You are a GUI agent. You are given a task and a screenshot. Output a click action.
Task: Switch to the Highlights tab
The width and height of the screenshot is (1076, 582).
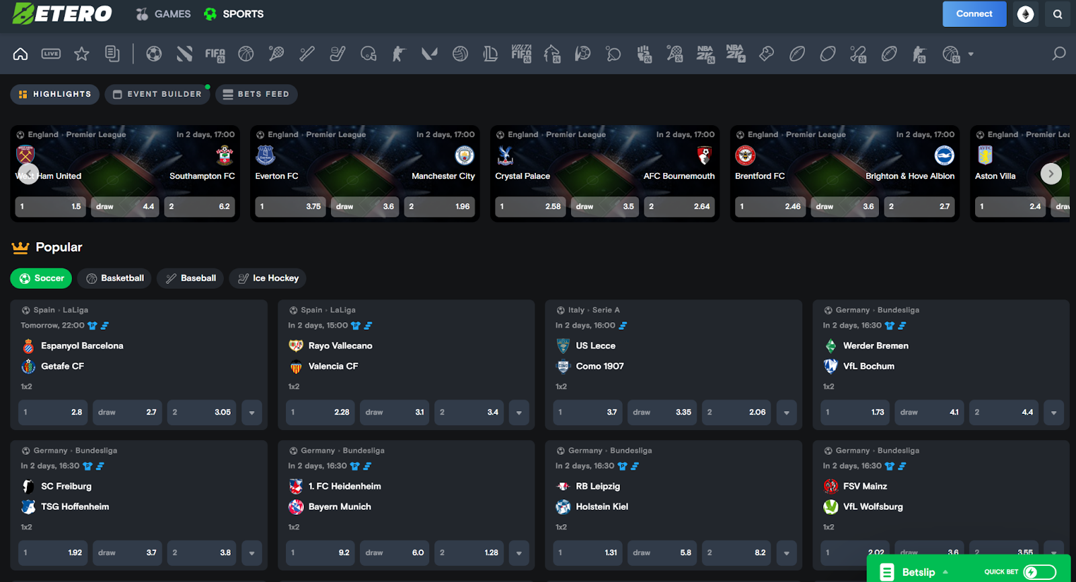pos(55,94)
